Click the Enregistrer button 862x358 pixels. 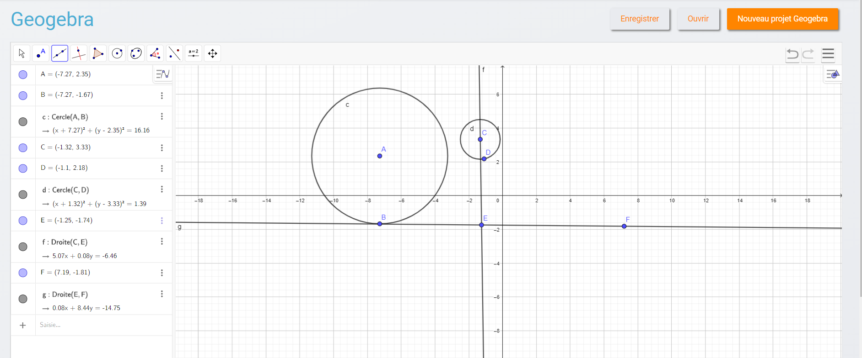(639, 19)
